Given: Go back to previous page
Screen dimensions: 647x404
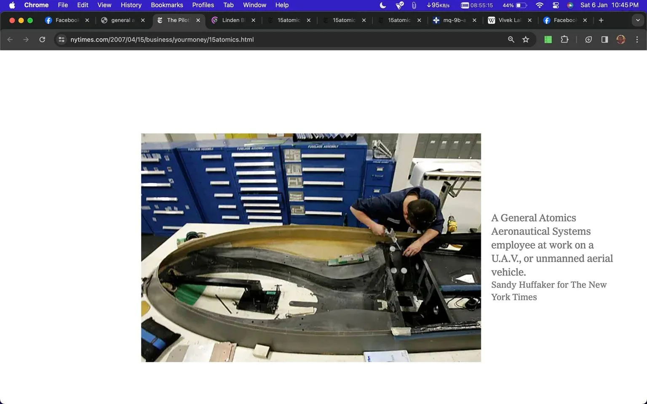Looking at the screenshot, I should click(10, 40).
